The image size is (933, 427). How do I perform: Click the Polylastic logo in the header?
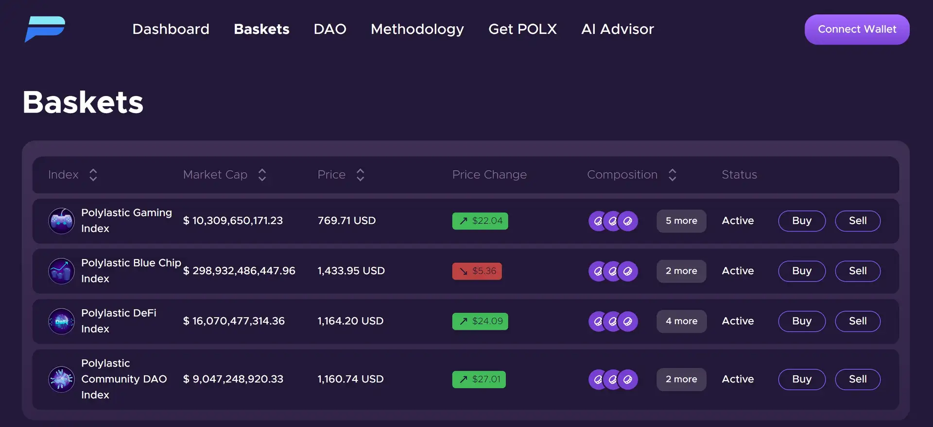[45, 29]
